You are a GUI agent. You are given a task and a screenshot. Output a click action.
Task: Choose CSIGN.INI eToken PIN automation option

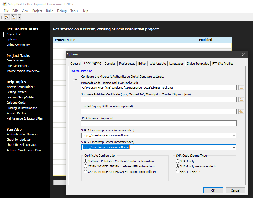[x=86, y=166]
